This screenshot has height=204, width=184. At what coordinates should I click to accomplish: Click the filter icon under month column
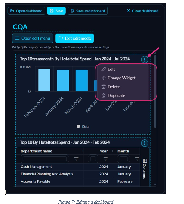point(137,159)
